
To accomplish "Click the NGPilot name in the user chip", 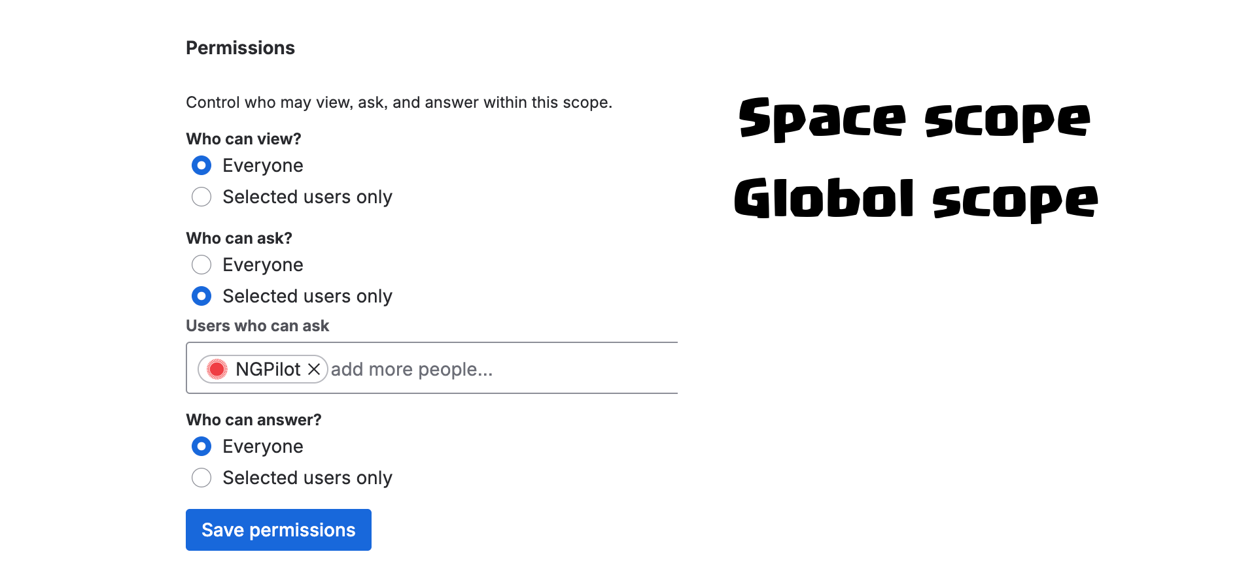I will pos(268,369).
